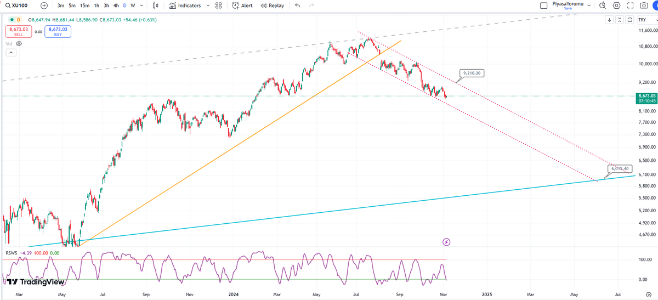This screenshot has width=658, height=300.
Task: Select the active daily D interval
Action: click(124, 5)
